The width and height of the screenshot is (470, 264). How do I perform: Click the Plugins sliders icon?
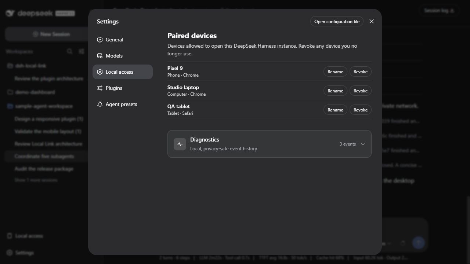coord(100,88)
